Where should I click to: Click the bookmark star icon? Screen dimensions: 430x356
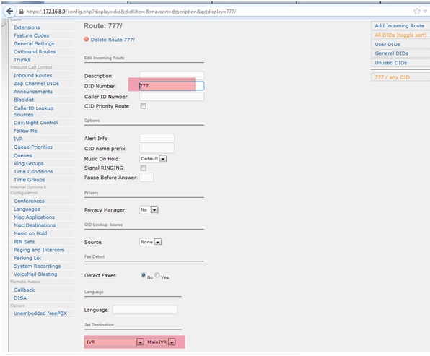point(416,12)
